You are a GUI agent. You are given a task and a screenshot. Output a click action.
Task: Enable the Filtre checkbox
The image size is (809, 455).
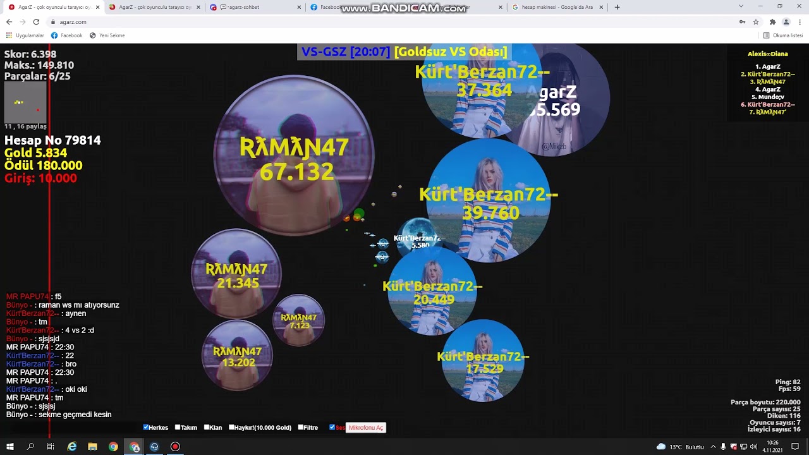[300, 427]
